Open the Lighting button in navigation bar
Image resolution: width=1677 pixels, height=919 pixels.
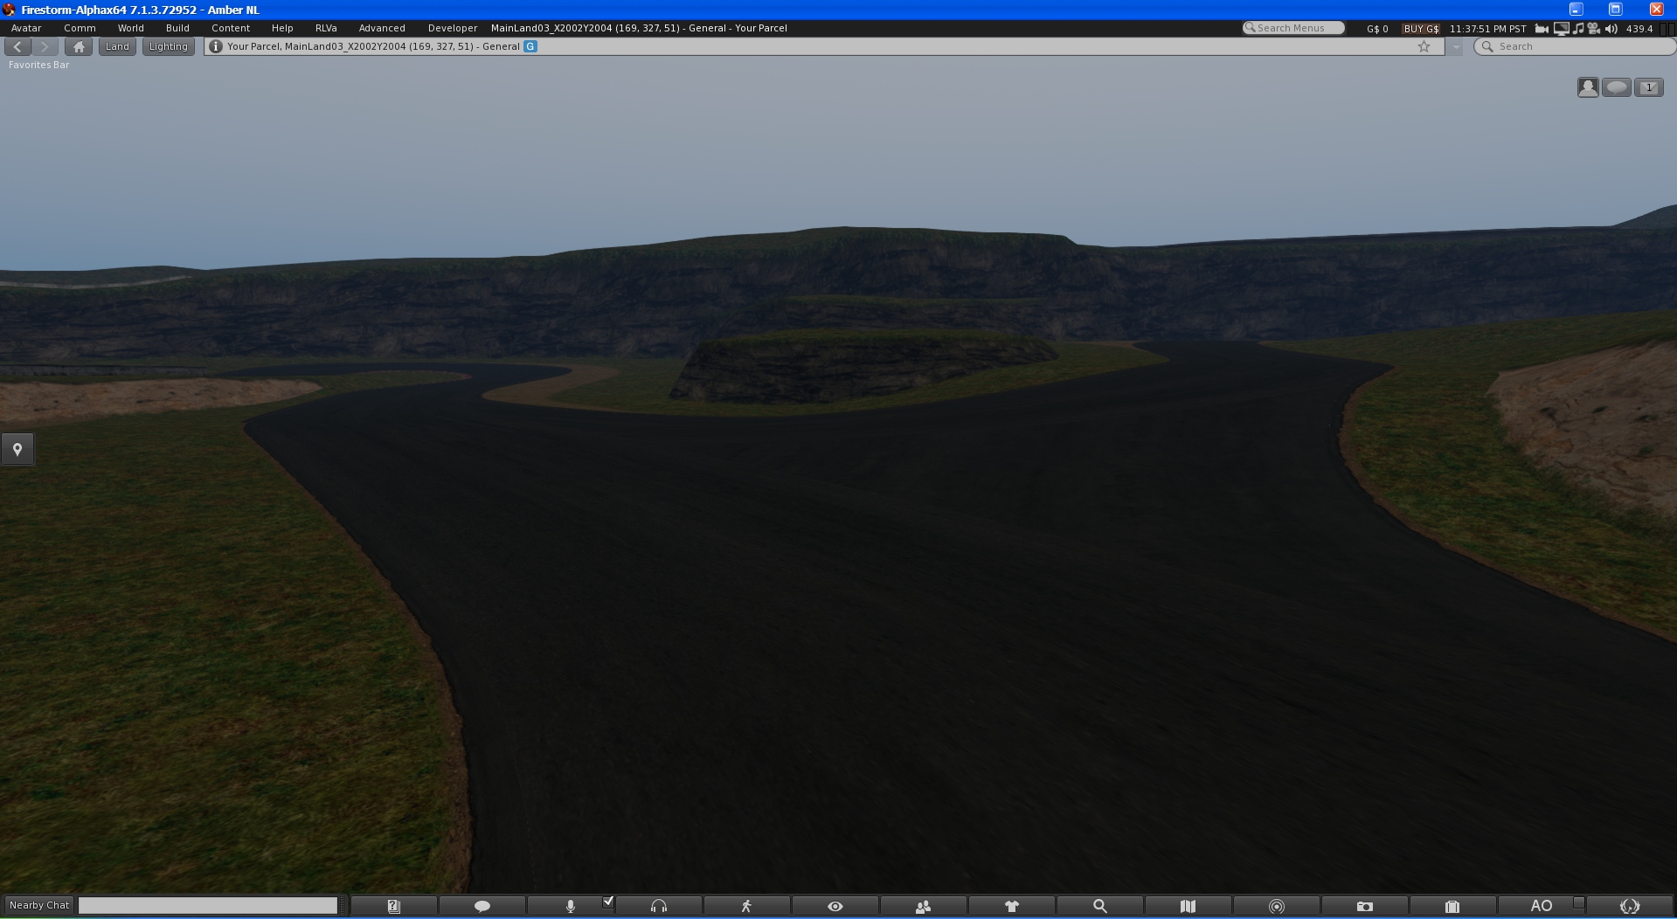(168, 46)
